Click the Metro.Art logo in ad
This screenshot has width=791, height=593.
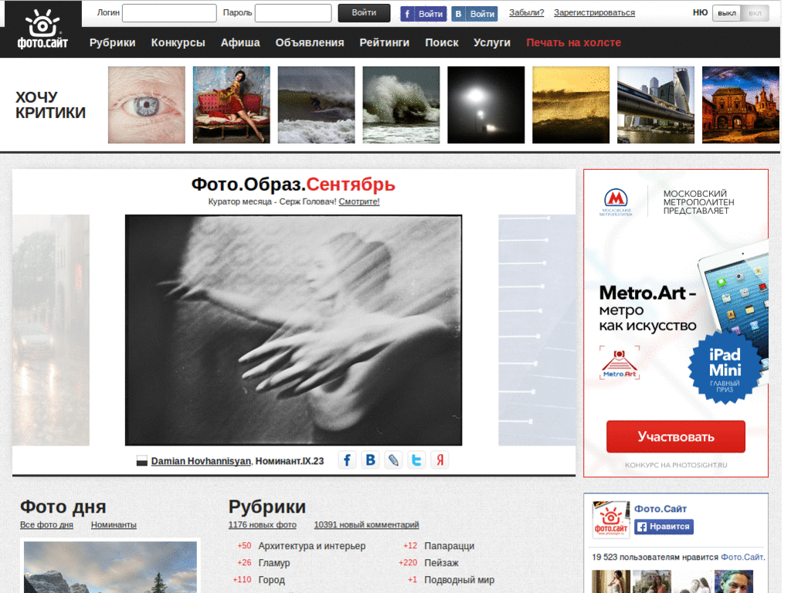(620, 363)
